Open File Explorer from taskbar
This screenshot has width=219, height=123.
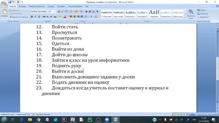(x=30, y=120)
